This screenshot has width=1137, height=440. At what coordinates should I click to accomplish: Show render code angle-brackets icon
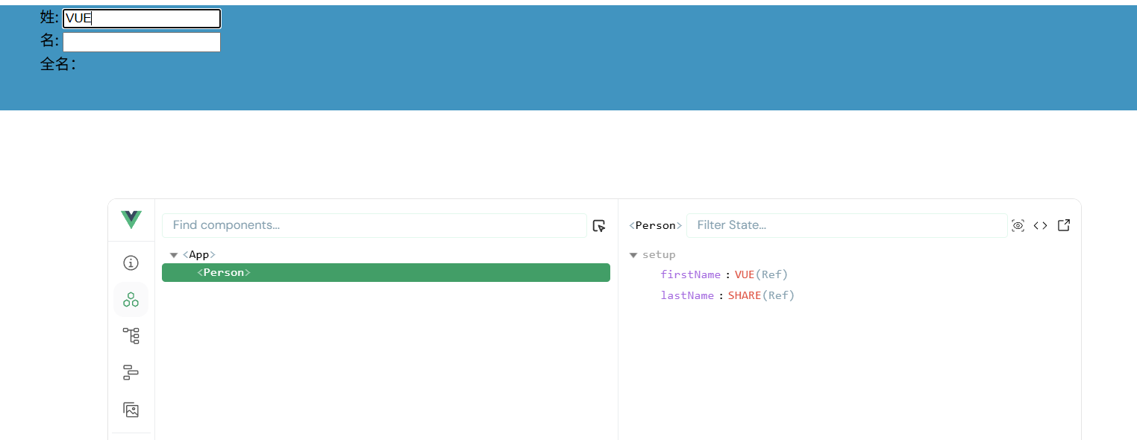coord(1040,225)
